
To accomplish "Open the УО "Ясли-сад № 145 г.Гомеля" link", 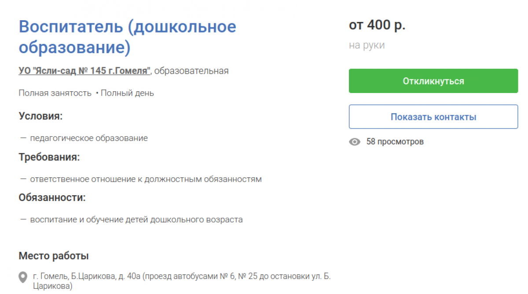I will (x=85, y=71).
